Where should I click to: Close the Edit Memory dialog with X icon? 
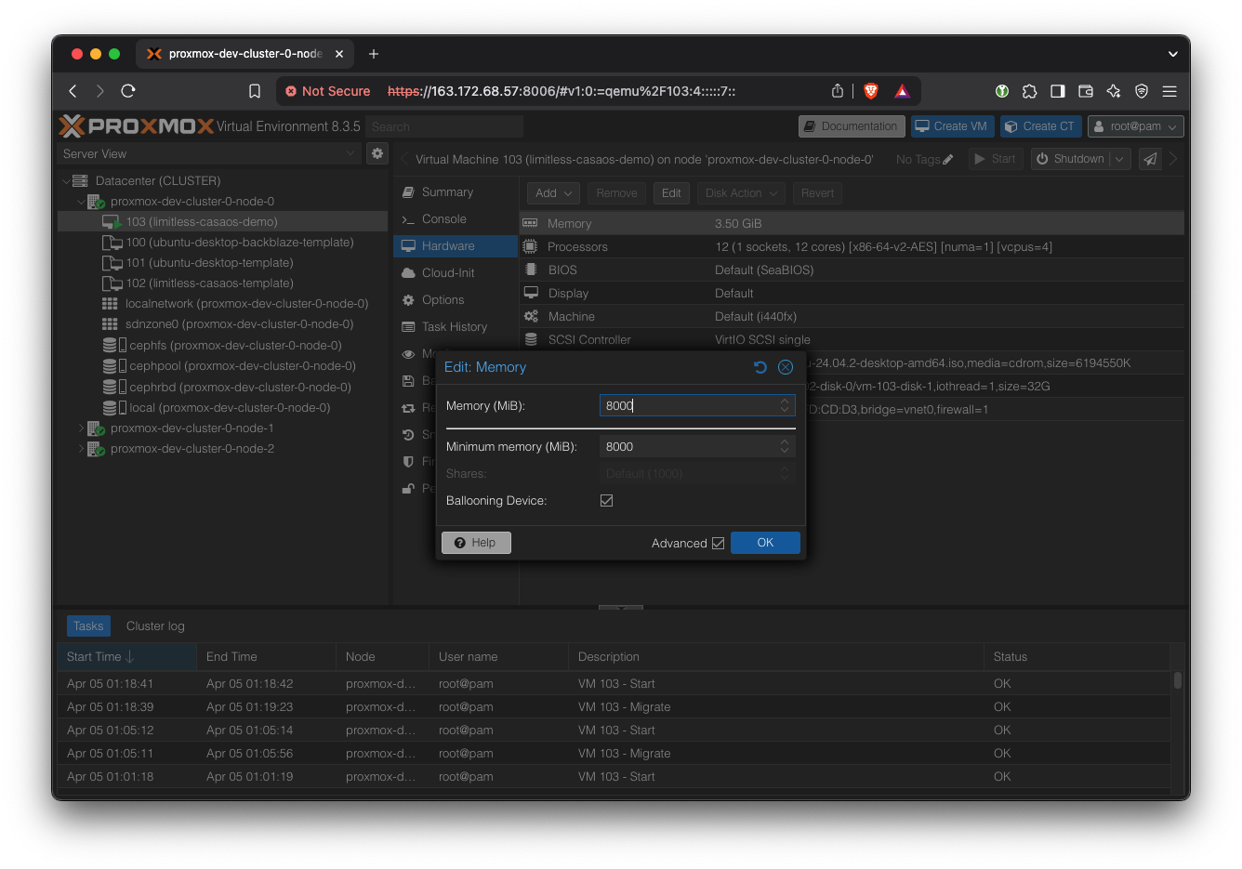point(786,367)
